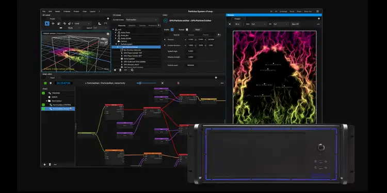
Task: Click the Reset button in Editor
Action: tap(198, 29)
